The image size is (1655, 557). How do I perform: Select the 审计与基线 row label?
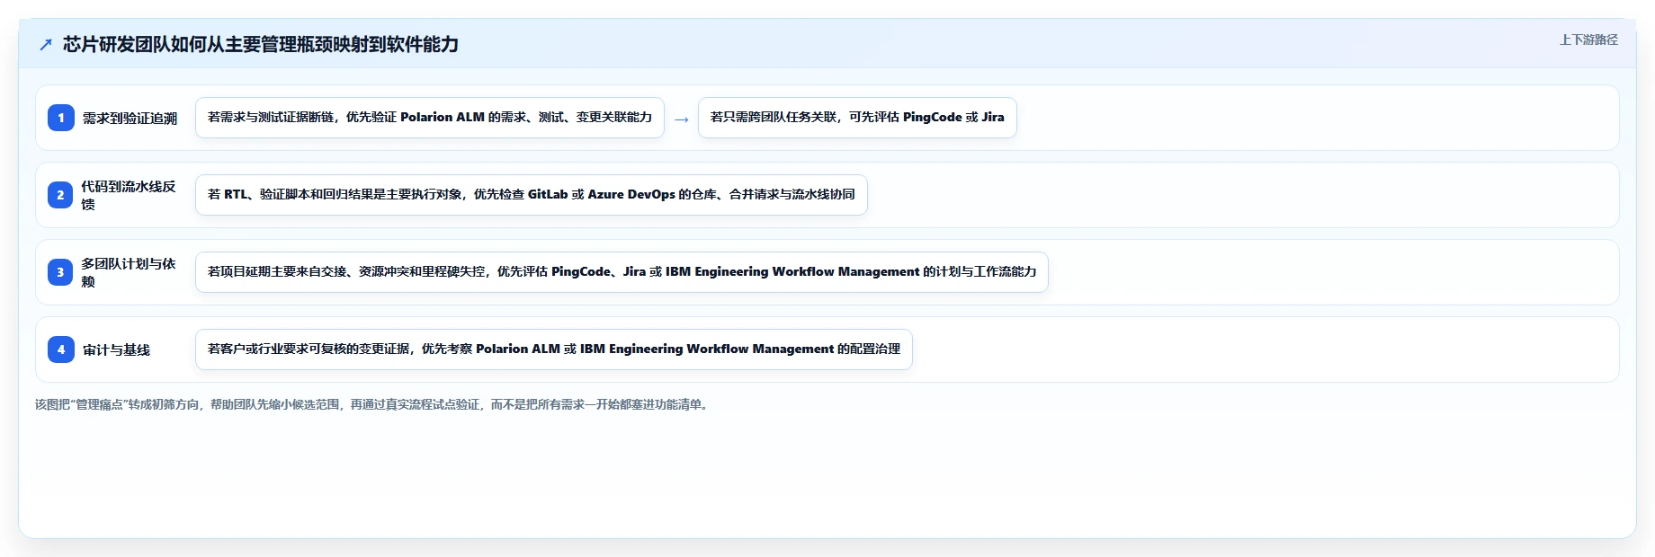point(116,349)
